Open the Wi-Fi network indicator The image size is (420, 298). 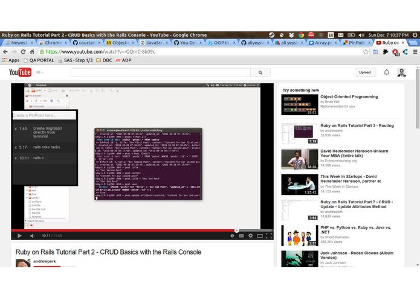coord(321,35)
